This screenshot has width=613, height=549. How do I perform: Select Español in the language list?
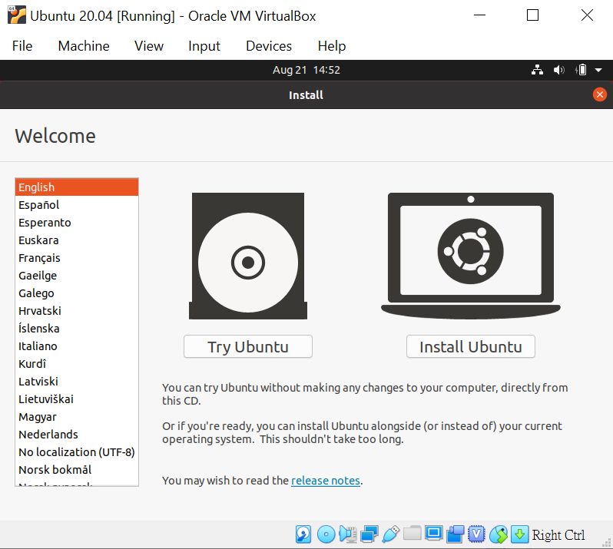77,205
